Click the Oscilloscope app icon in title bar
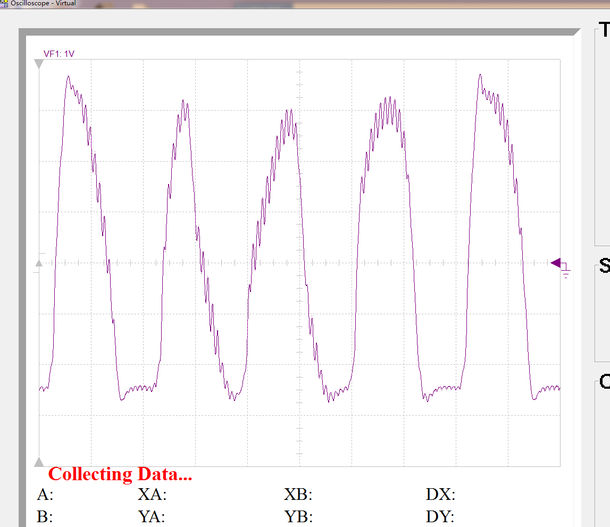Image resolution: width=610 pixels, height=527 pixels. click(x=4, y=4)
